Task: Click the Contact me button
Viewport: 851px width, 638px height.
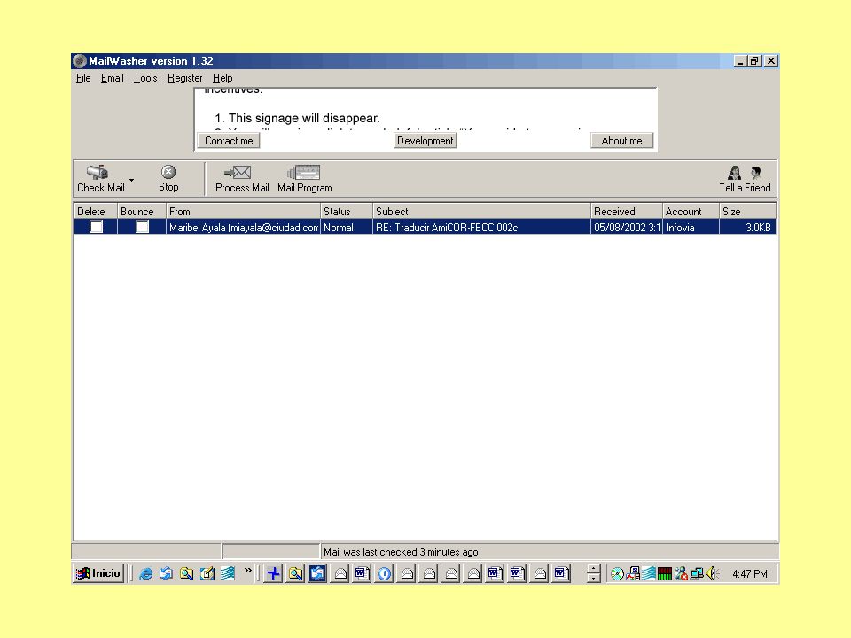Action: pyautogui.click(x=229, y=141)
